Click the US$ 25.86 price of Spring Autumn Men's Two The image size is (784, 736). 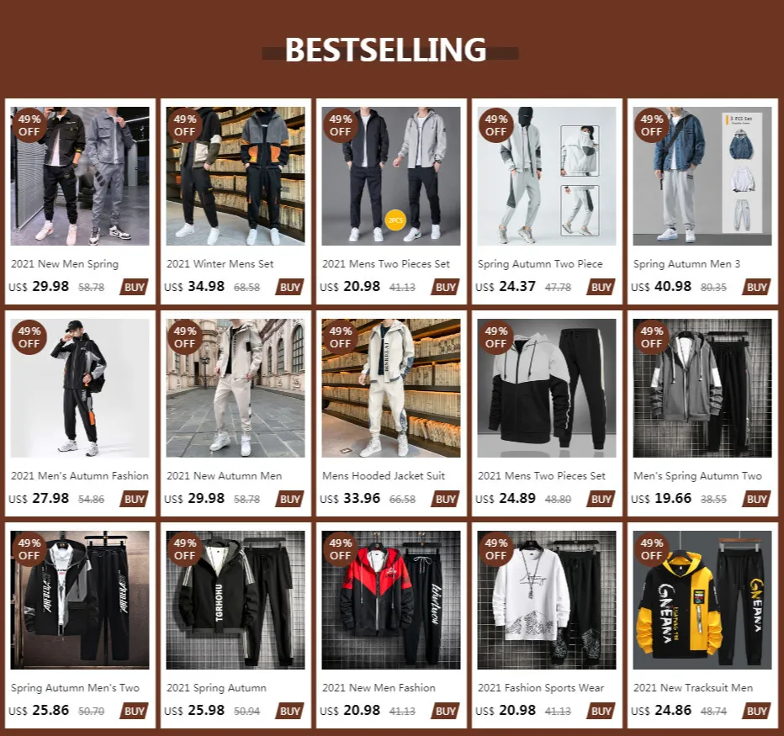pos(39,711)
